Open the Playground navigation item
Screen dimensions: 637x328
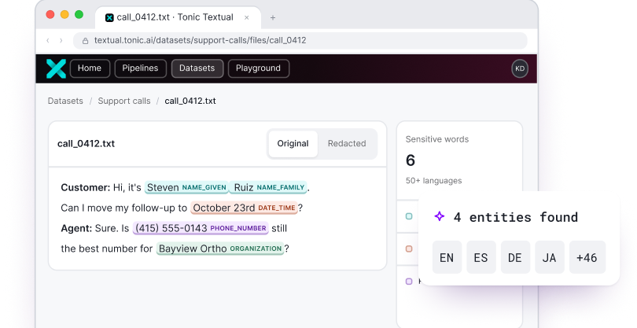coord(259,68)
